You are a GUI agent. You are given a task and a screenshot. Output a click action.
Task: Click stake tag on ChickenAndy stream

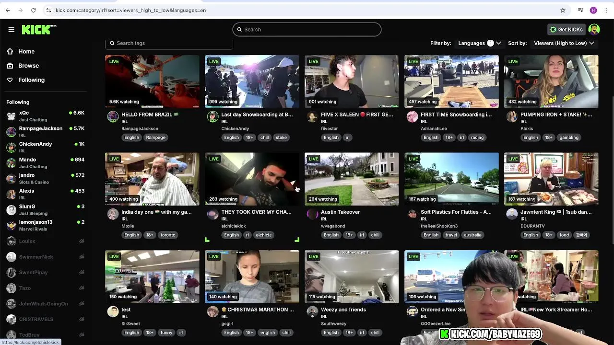pos(281,138)
